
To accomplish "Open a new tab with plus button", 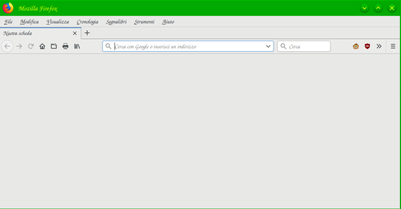I will tap(87, 33).
